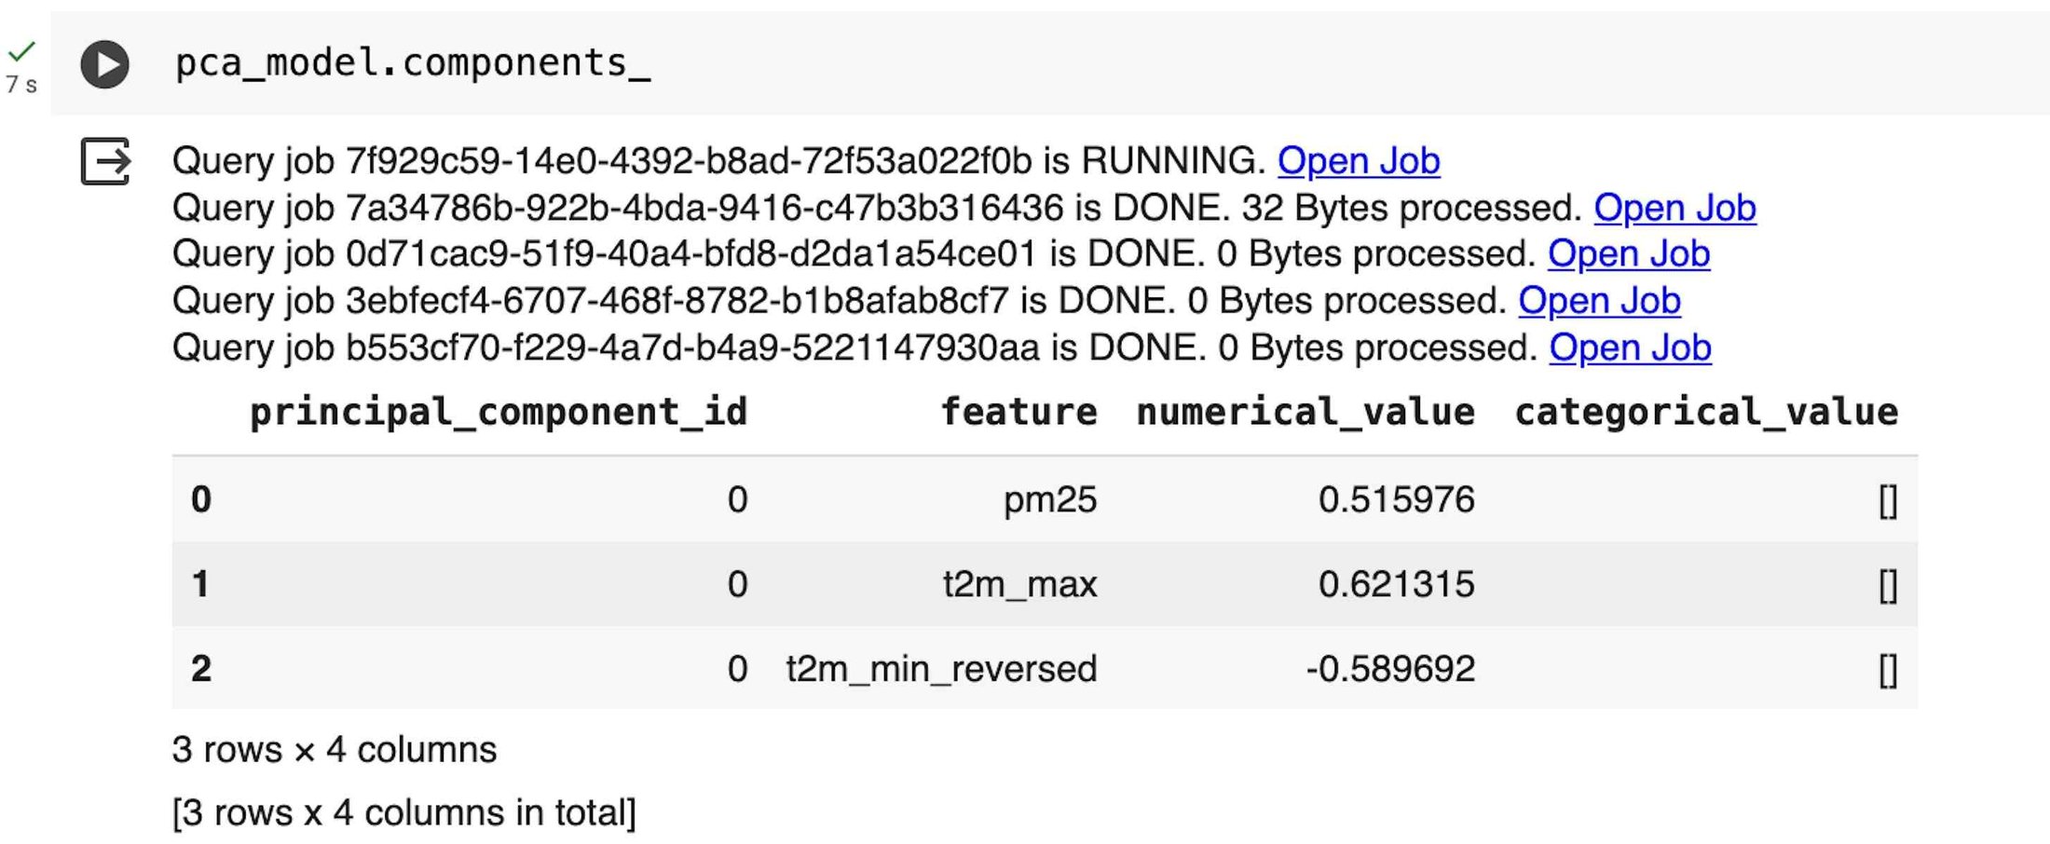Select the value -0.589692
This screenshot has width=2050, height=844.
click(x=1390, y=669)
